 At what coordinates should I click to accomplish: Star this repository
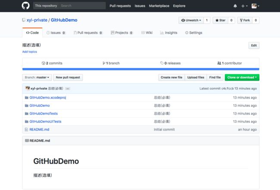coord(221,20)
